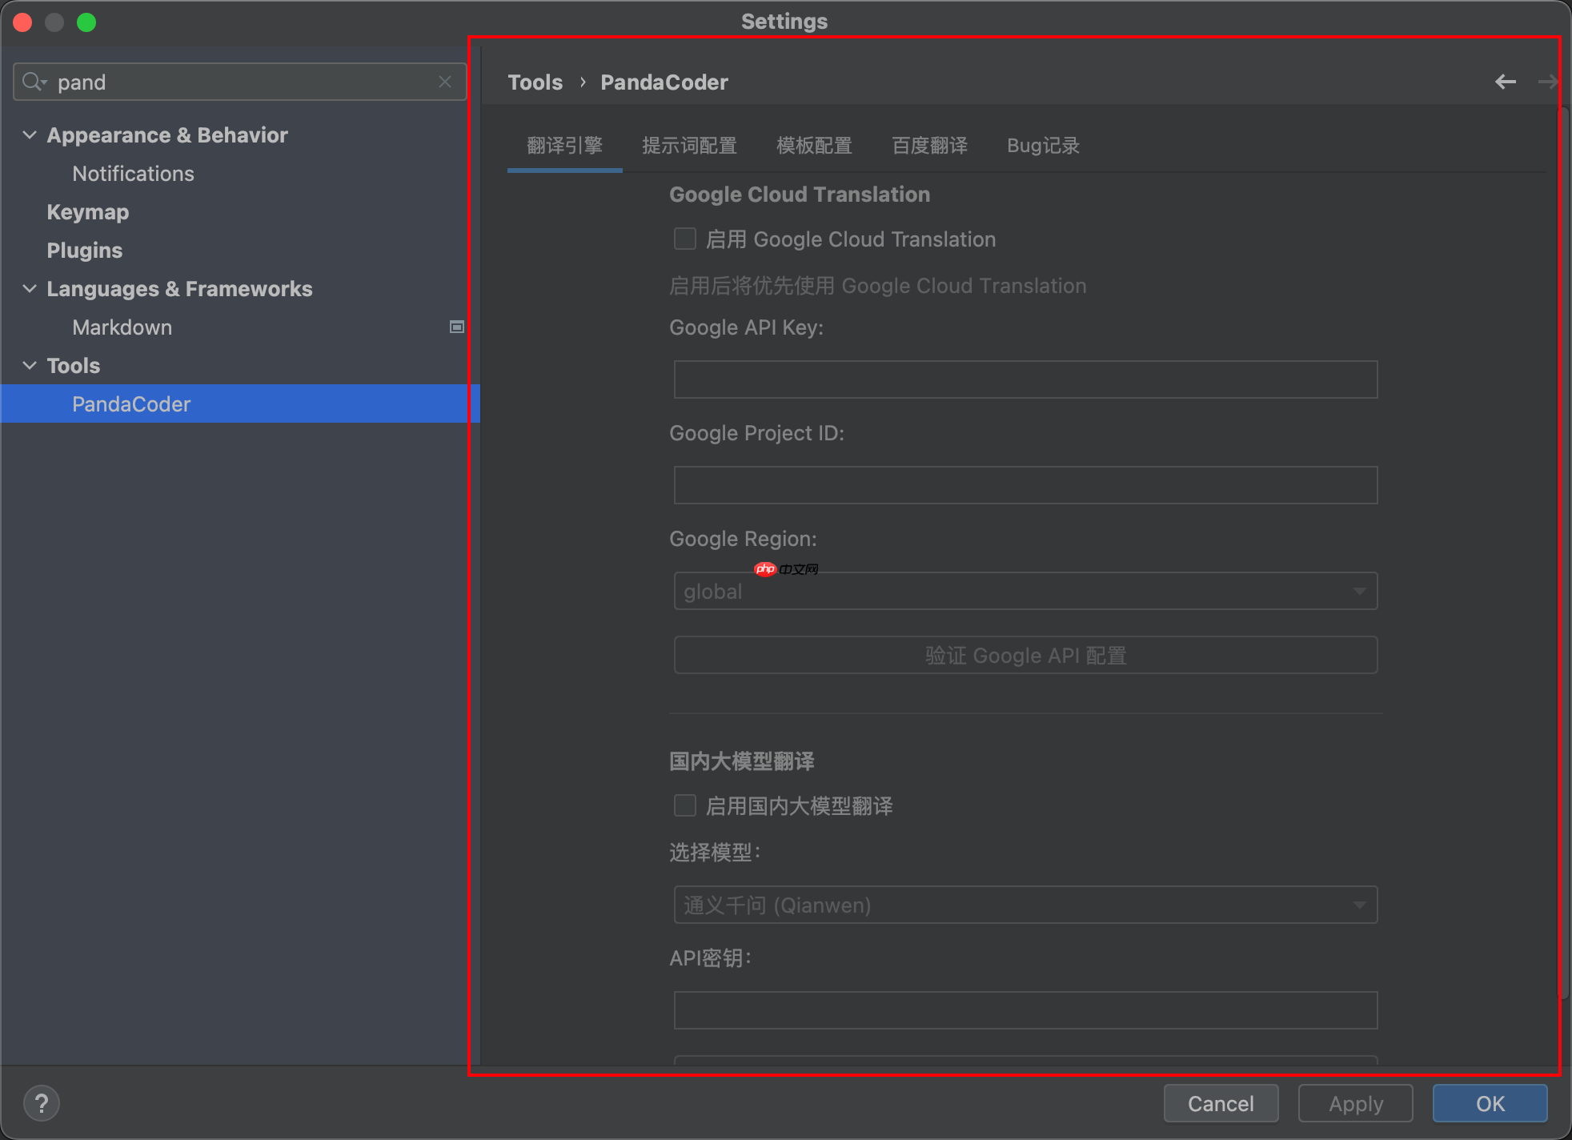The height and width of the screenshot is (1140, 1572).
Task: Open the Google Region dropdown showing global
Action: (x=1025, y=591)
